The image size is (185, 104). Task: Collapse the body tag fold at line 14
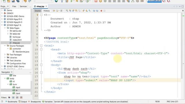tap(41, 65)
